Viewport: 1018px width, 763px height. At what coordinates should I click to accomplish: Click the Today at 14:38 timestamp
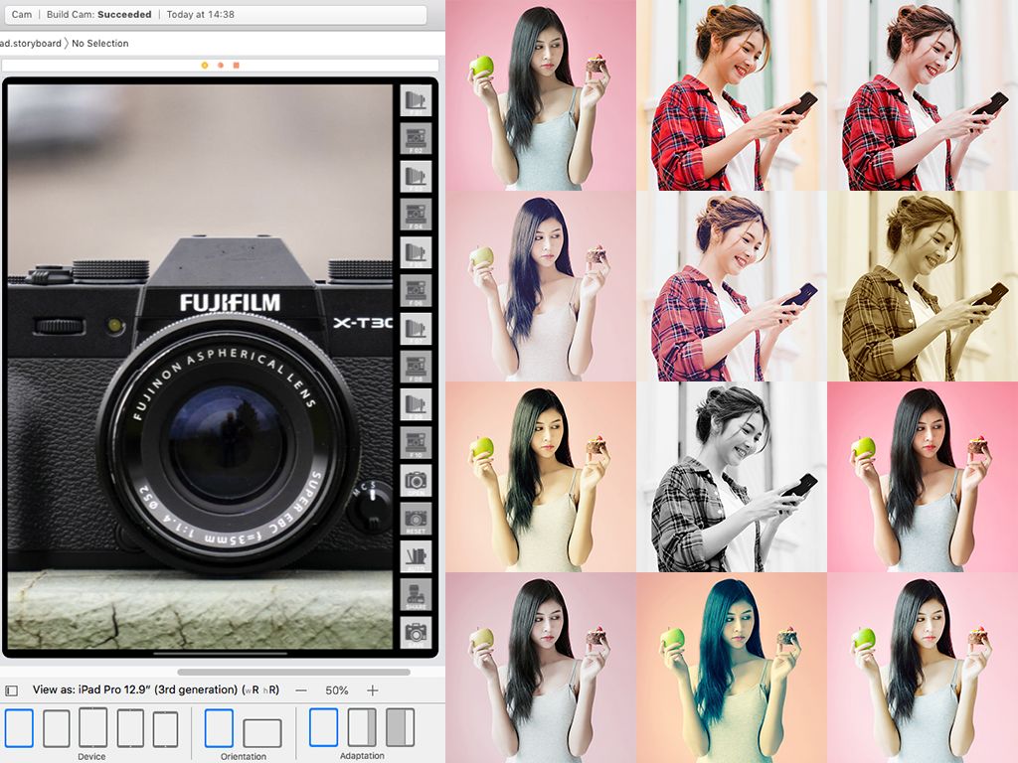pyautogui.click(x=200, y=14)
